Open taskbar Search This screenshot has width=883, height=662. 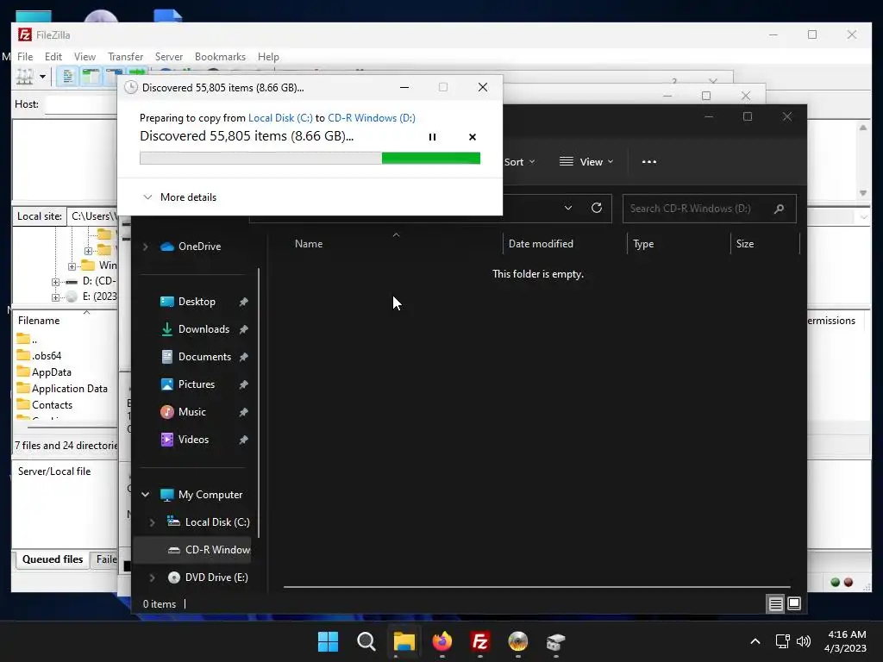tap(366, 641)
